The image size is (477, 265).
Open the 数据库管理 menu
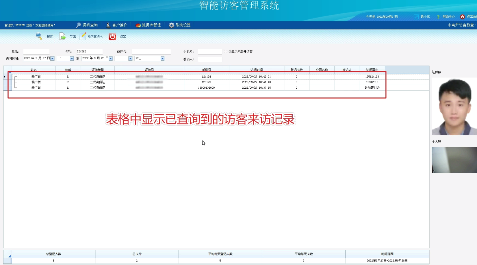148,25
